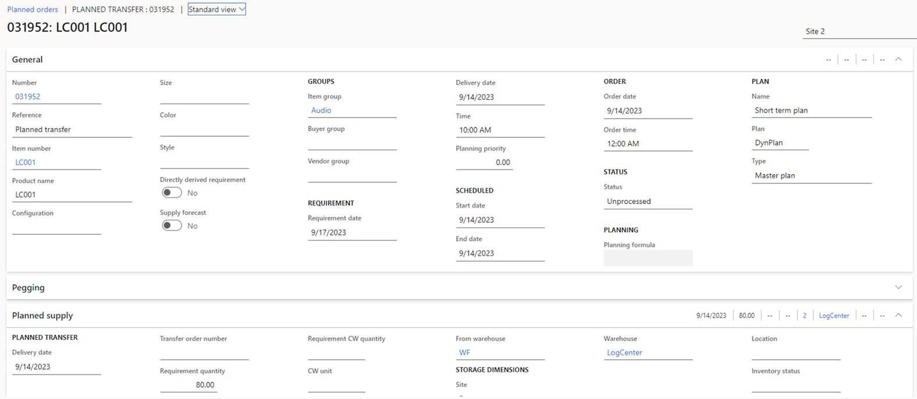Viewport: 917px width, 399px height.
Task: Open item number LC001 link
Action: pos(26,163)
